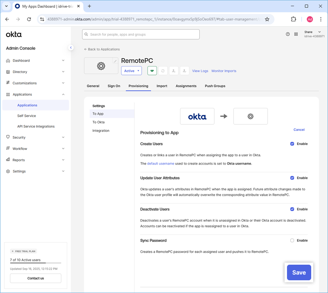This screenshot has width=328, height=293.
Task: Bookmark this page with the star icon
Action: pos(267,19)
